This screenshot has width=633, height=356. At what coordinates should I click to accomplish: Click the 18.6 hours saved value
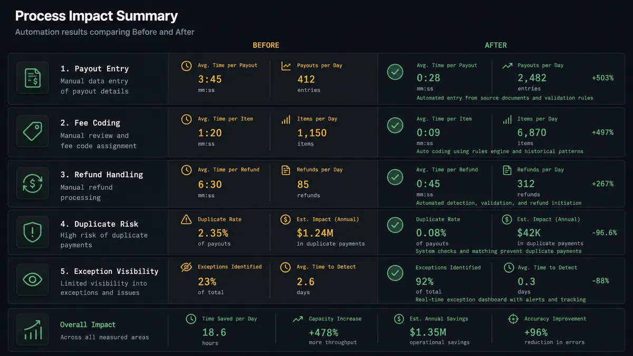214,332
